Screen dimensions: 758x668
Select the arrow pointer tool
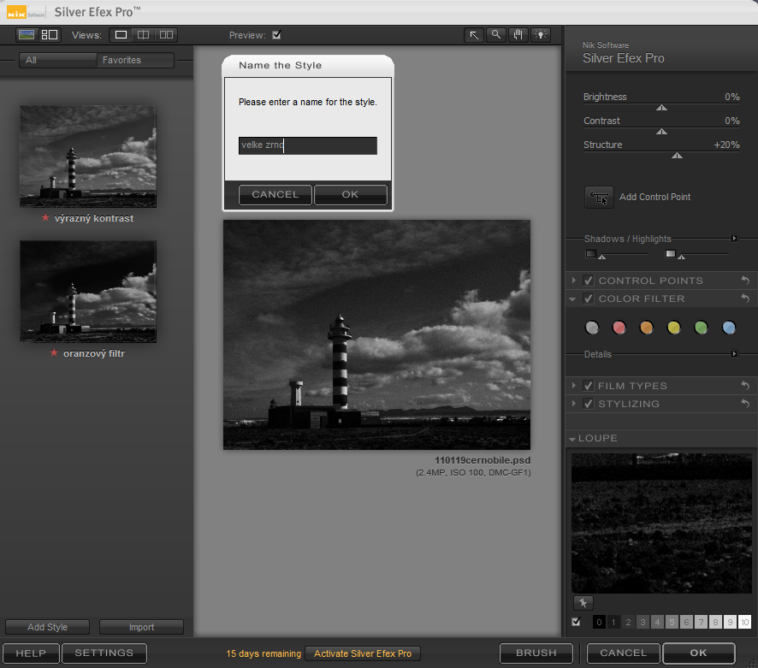(x=474, y=35)
